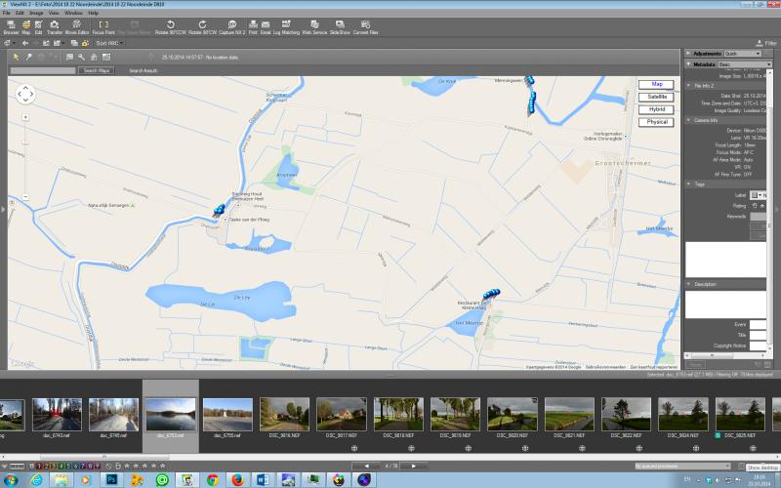Image resolution: width=781 pixels, height=488 pixels.
Task: Open the View menu
Action: pyautogui.click(x=54, y=13)
